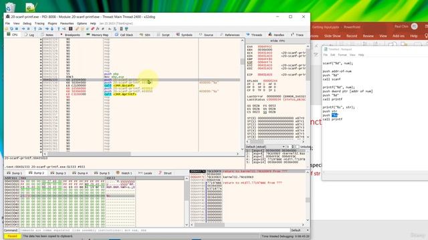Open the Plugins menu
428x240 pixels.
pos(52,23)
